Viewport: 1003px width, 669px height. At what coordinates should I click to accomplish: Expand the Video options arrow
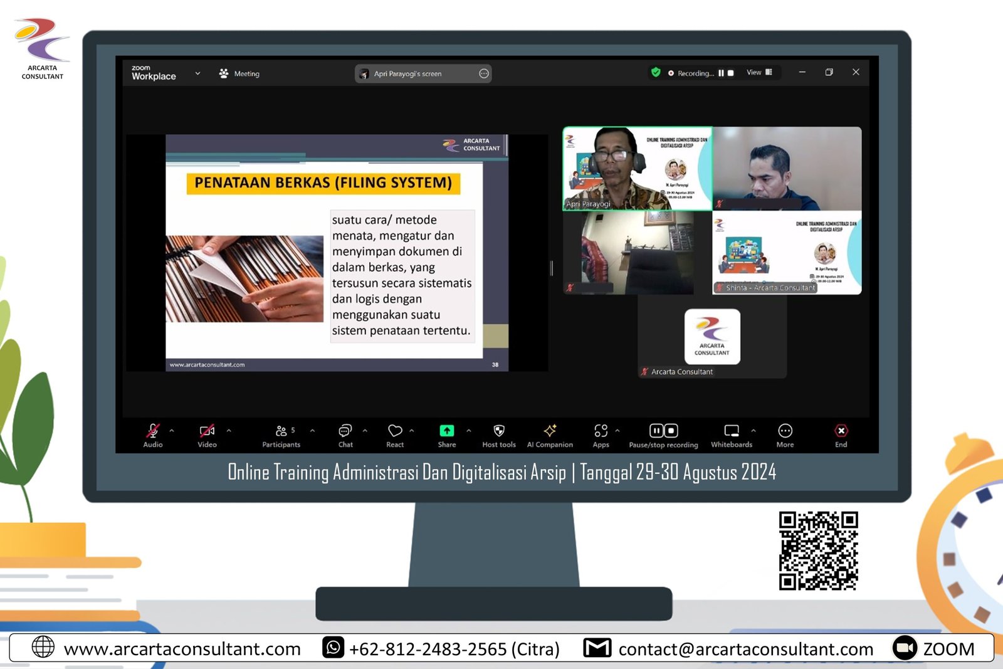click(x=229, y=431)
